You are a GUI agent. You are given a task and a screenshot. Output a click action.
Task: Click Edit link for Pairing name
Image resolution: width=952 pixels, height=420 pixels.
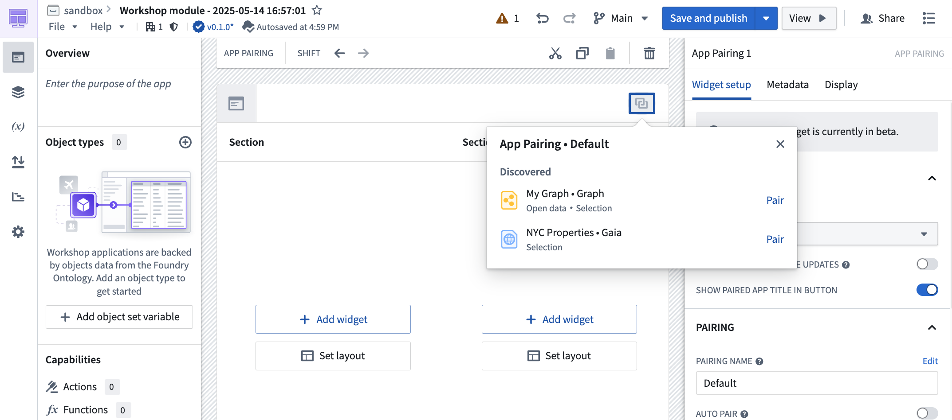[930, 361]
